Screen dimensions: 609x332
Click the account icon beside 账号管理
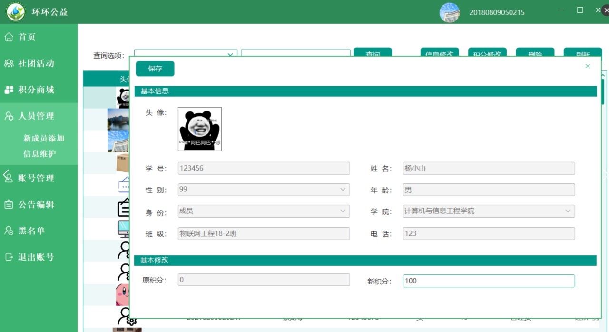[9, 178]
